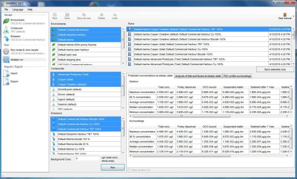This screenshot has height=179, width=297.
Task: Select Copper Omadine (default) compound
Action: tap(85, 84)
